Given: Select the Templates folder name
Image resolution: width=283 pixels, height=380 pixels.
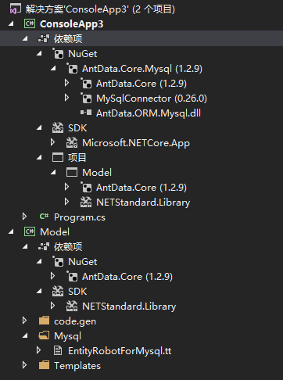Looking at the screenshot, I should (77, 366).
